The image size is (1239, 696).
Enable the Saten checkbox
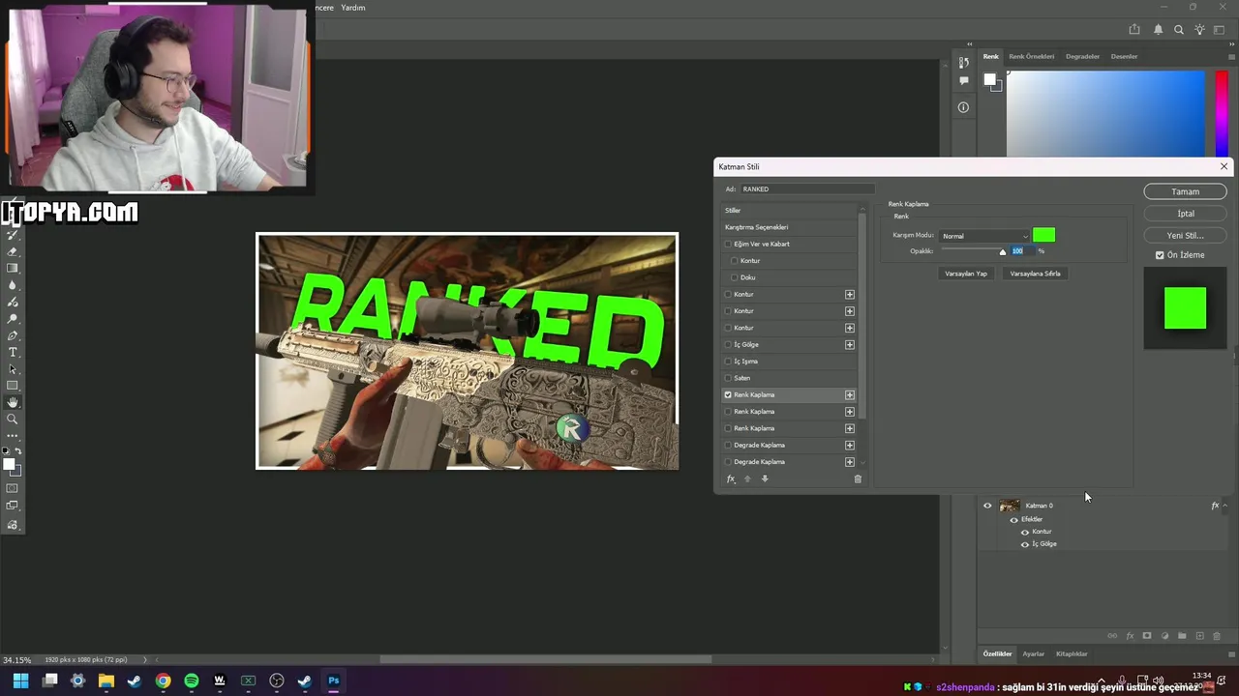[x=729, y=378]
